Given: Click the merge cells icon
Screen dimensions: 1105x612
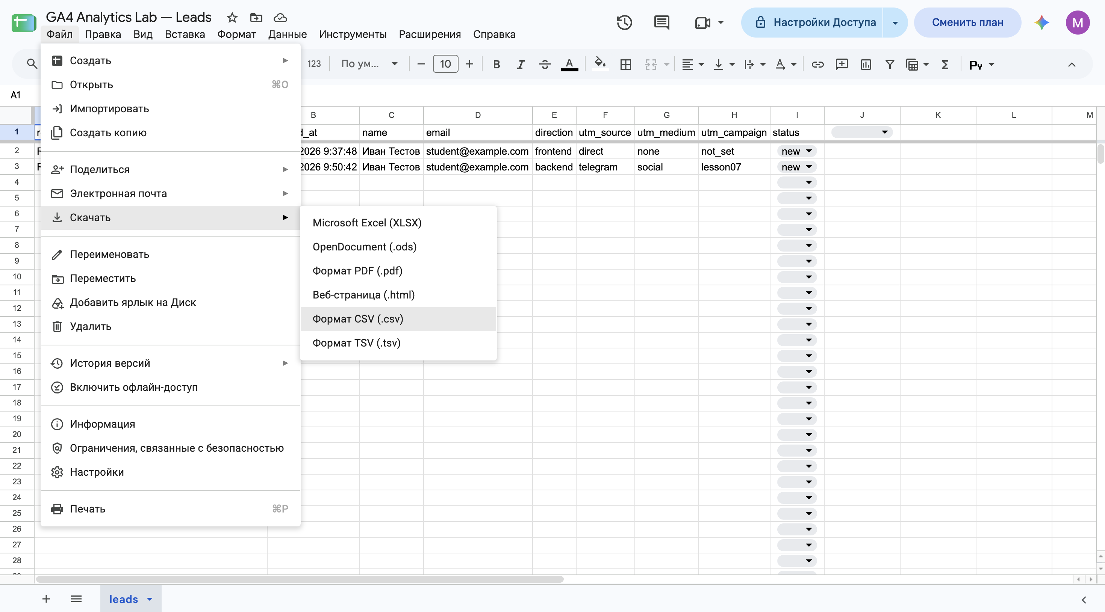Looking at the screenshot, I should click(x=651, y=64).
